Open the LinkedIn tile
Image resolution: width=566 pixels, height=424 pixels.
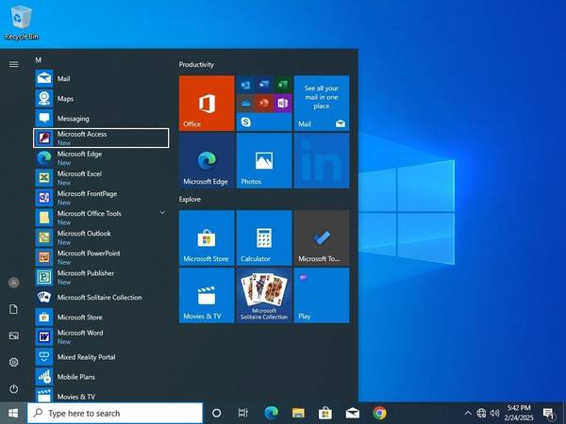pos(321,160)
